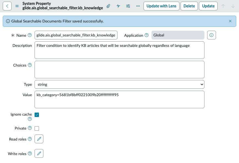Open more options ellipsis menu
Screen dimensions: 239x163
tap(138, 6)
